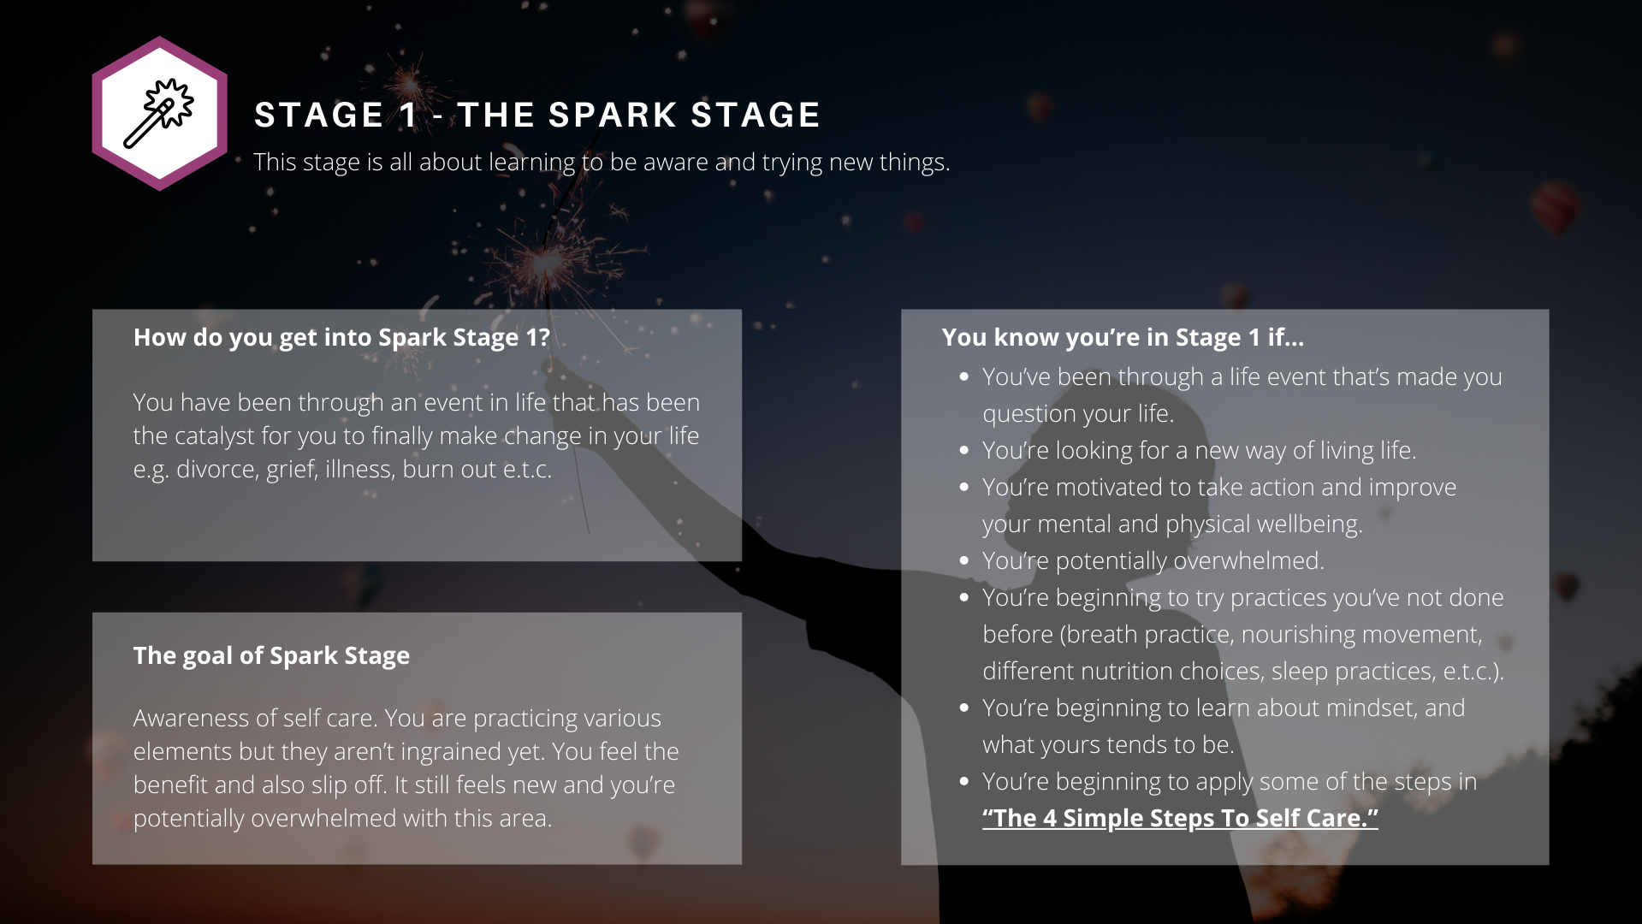Screen dimensions: 1642x924
Task: Open "The 4 Simple Steps To Self Care" link
Action: pos(1180,818)
